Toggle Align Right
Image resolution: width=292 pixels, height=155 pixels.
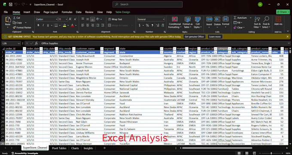(x=92, y=25)
